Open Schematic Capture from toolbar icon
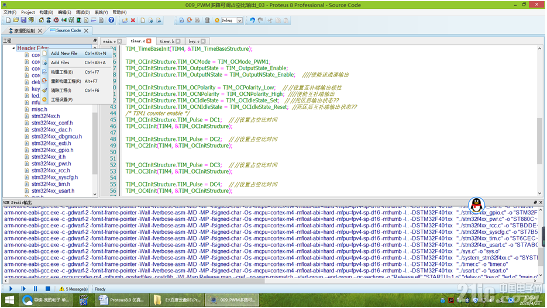The width and height of the screenshot is (547, 308). coord(49,20)
